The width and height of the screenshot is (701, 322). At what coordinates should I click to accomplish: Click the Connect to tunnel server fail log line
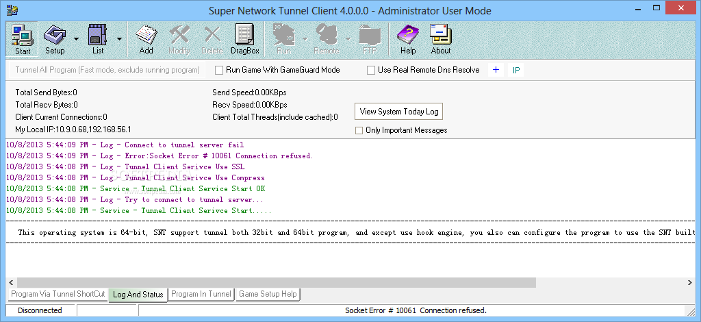[125, 145]
